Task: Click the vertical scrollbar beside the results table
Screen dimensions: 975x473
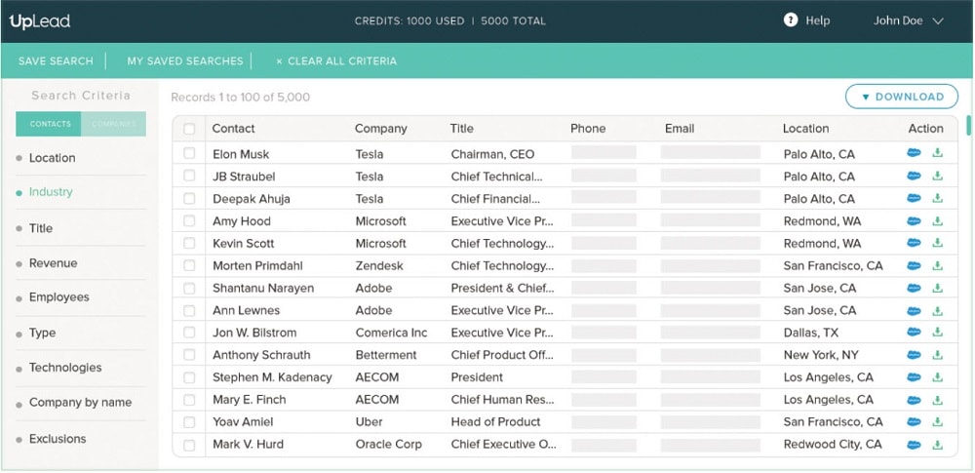Action: 968,126
